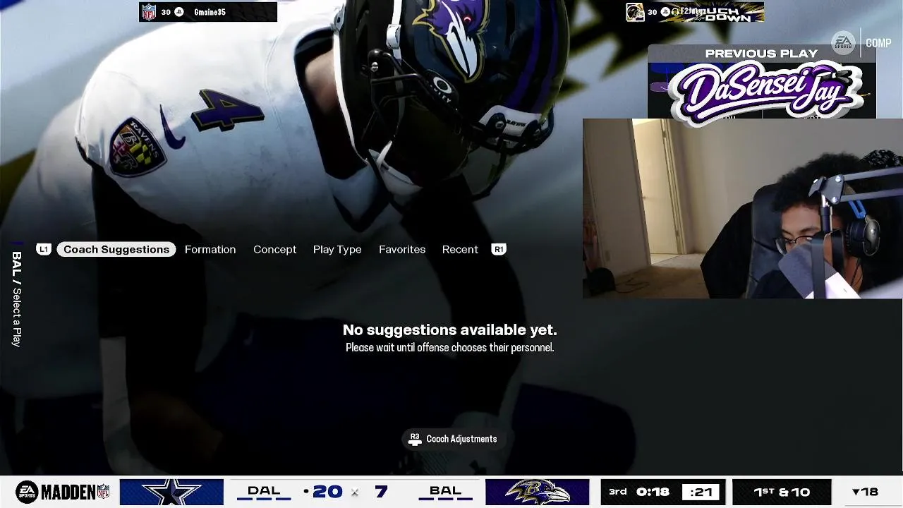Click the Gmaine35 player name
The height and width of the screenshot is (508, 903).
210,12
